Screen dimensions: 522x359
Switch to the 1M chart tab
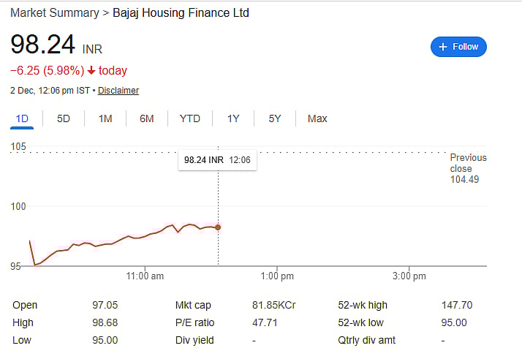point(105,118)
